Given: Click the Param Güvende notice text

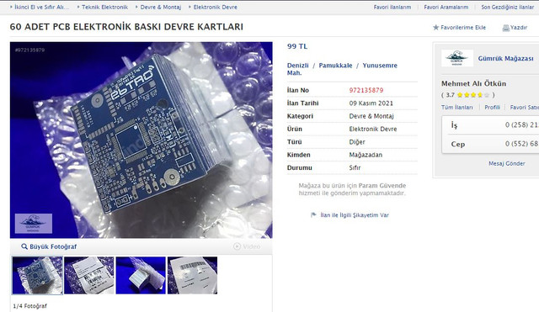Looking at the screenshot, I should click(x=352, y=189).
